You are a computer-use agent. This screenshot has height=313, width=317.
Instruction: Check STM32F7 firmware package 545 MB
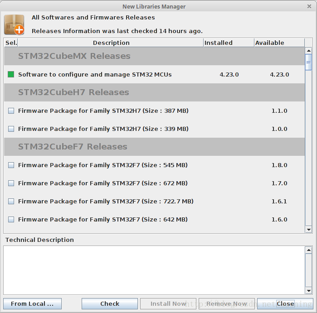pyautogui.click(x=11, y=165)
